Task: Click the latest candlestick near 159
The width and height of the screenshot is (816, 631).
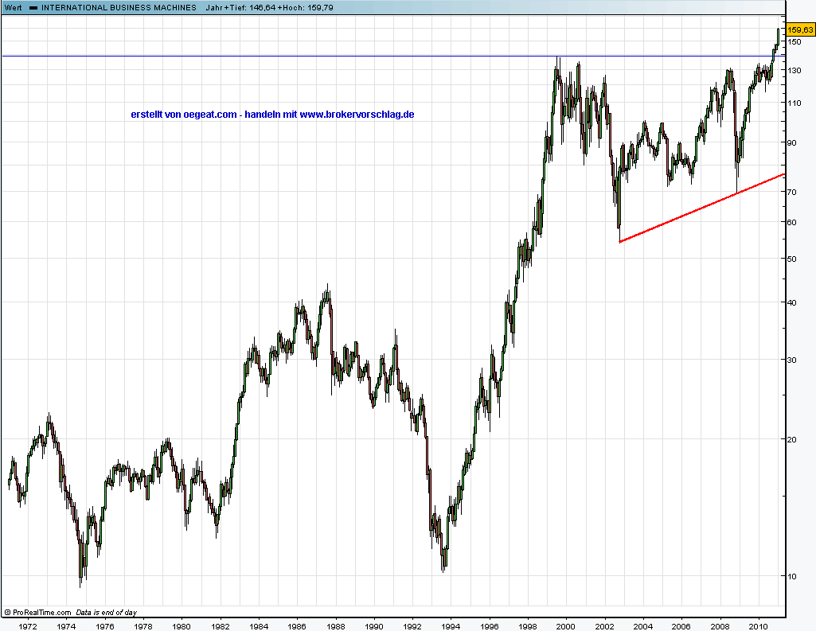Action: tap(779, 37)
